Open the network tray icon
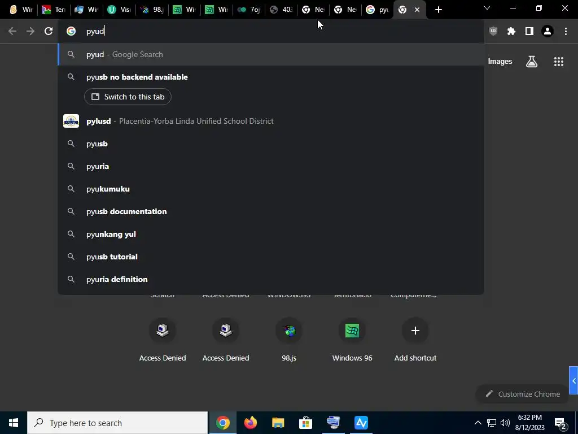This screenshot has width=578, height=434. tap(492, 423)
